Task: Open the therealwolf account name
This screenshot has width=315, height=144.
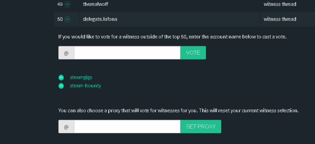Action: point(95,4)
